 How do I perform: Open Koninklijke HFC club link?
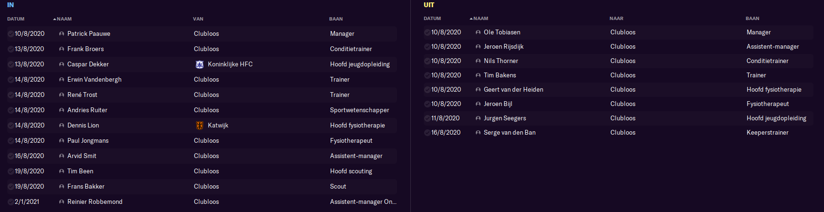coord(230,64)
